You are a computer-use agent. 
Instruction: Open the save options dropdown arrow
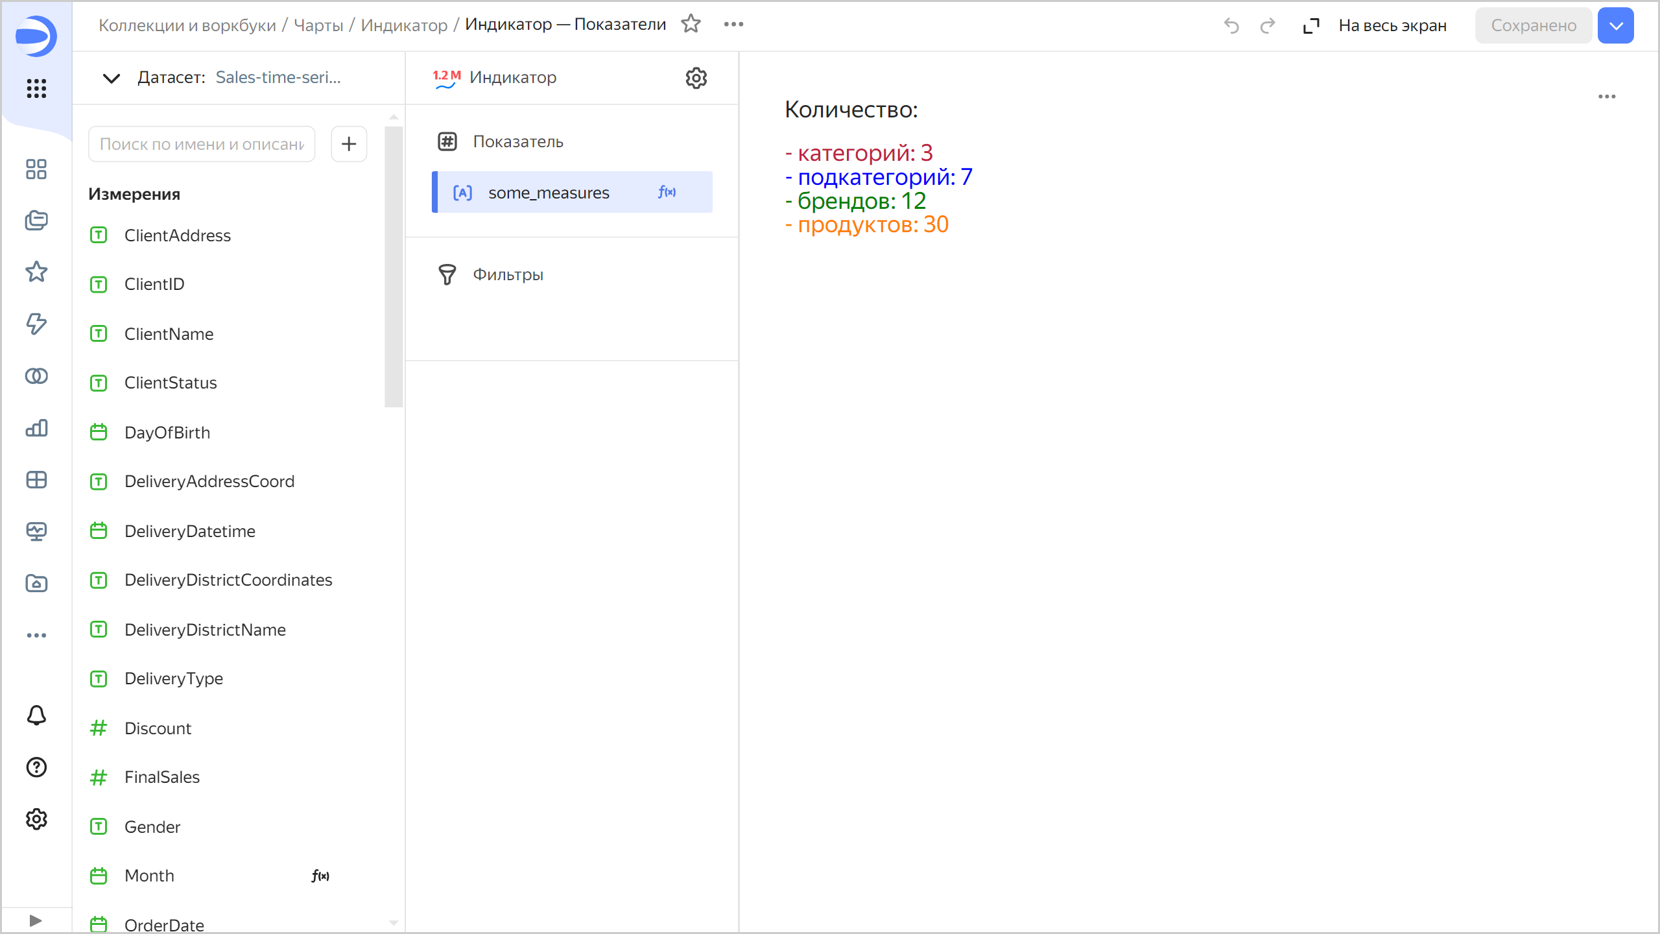(x=1615, y=25)
